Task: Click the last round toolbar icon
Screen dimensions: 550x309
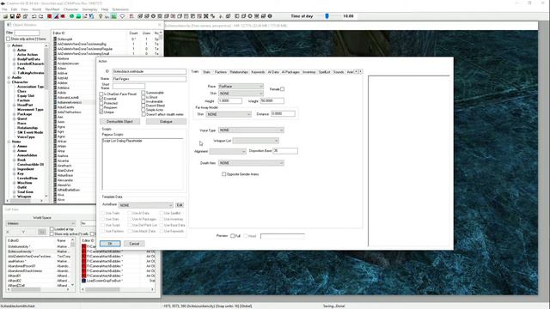Action: pyautogui.click(x=270, y=16)
